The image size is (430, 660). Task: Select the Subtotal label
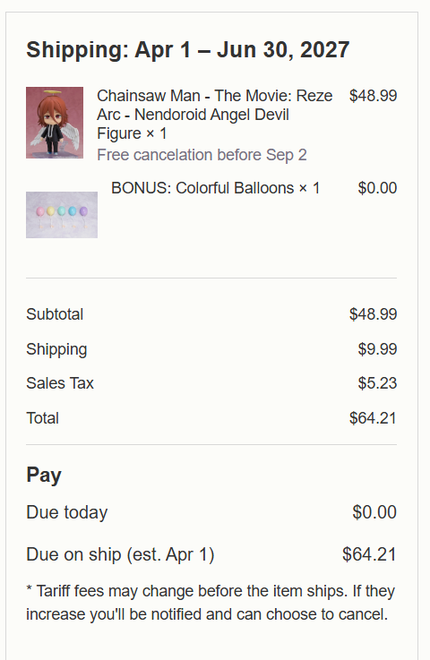coord(55,314)
